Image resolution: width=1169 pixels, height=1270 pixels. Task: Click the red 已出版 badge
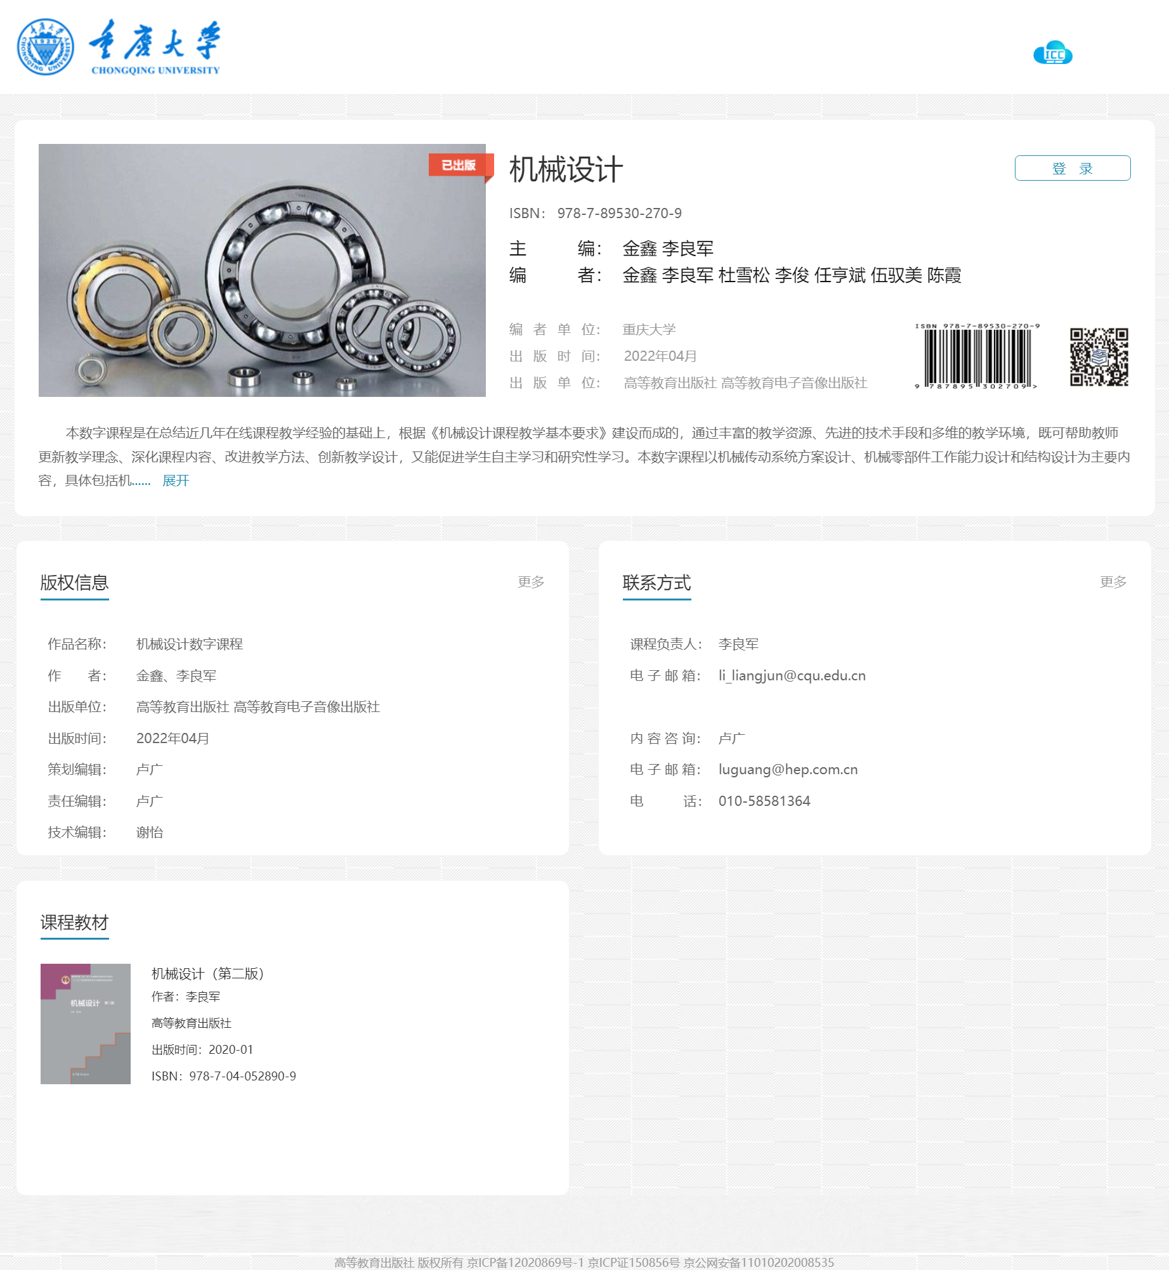click(x=459, y=165)
